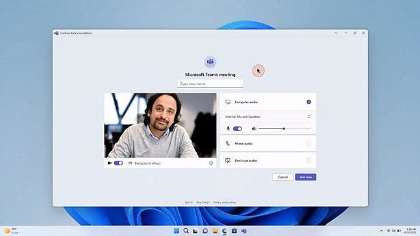
Task: Open video device settings gear icon
Action: point(211,163)
